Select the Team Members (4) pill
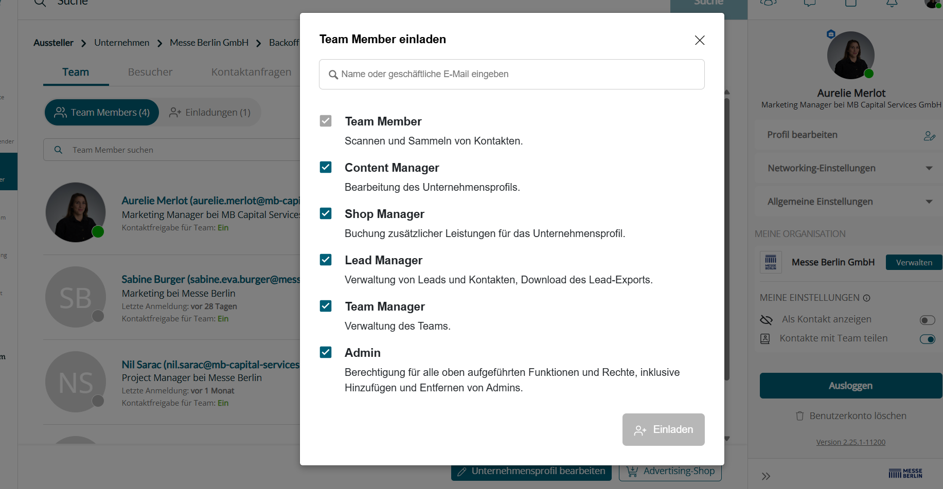The width and height of the screenshot is (943, 489). click(102, 112)
